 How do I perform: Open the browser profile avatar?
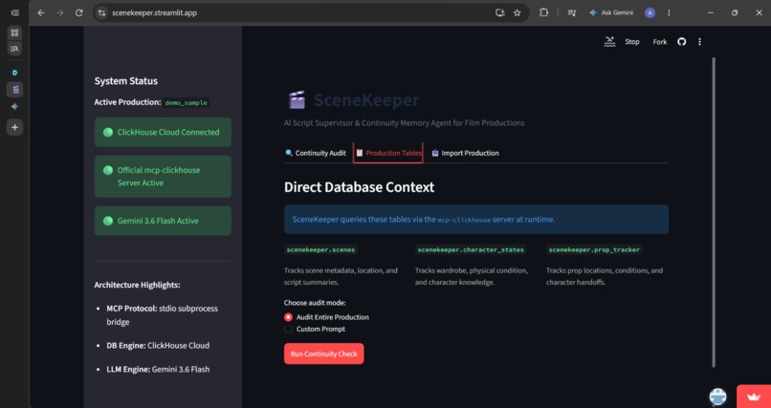pyautogui.click(x=650, y=12)
